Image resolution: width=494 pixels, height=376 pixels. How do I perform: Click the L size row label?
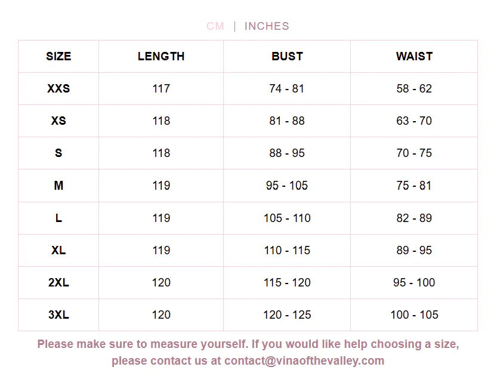(x=58, y=218)
